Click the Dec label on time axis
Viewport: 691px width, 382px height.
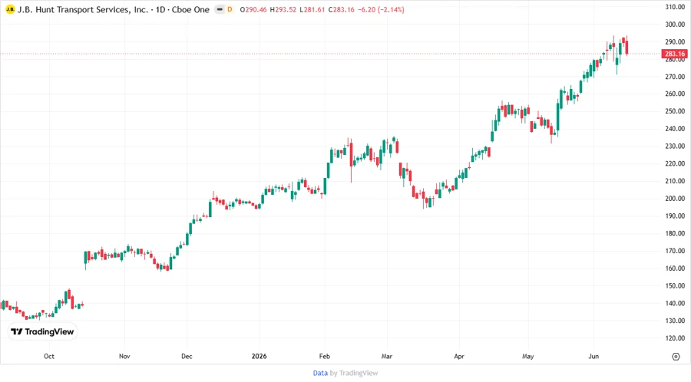[187, 356]
